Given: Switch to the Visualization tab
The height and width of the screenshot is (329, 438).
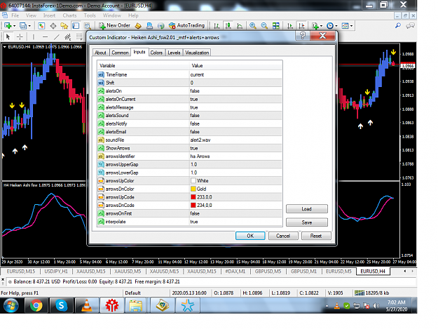Looking at the screenshot, I should point(197,53).
